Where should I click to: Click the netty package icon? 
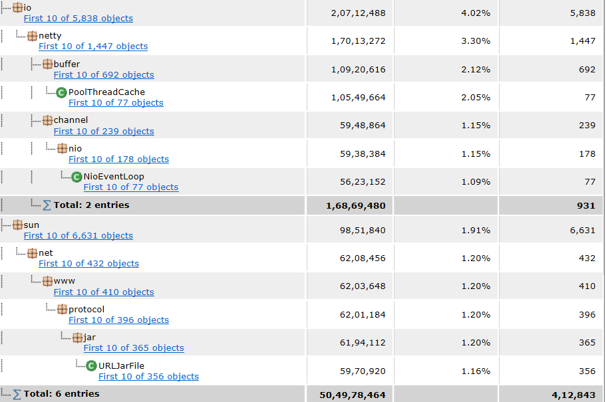(x=33, y=35)
